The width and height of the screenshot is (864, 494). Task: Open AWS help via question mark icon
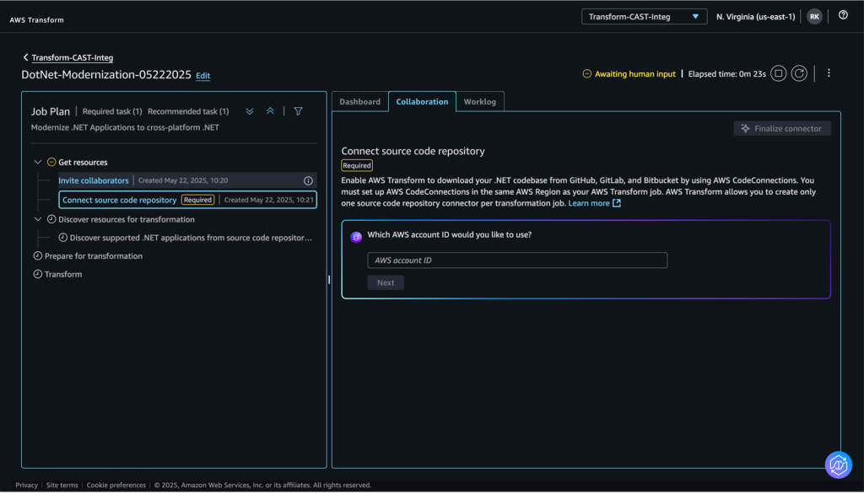(x=843, y=15)
